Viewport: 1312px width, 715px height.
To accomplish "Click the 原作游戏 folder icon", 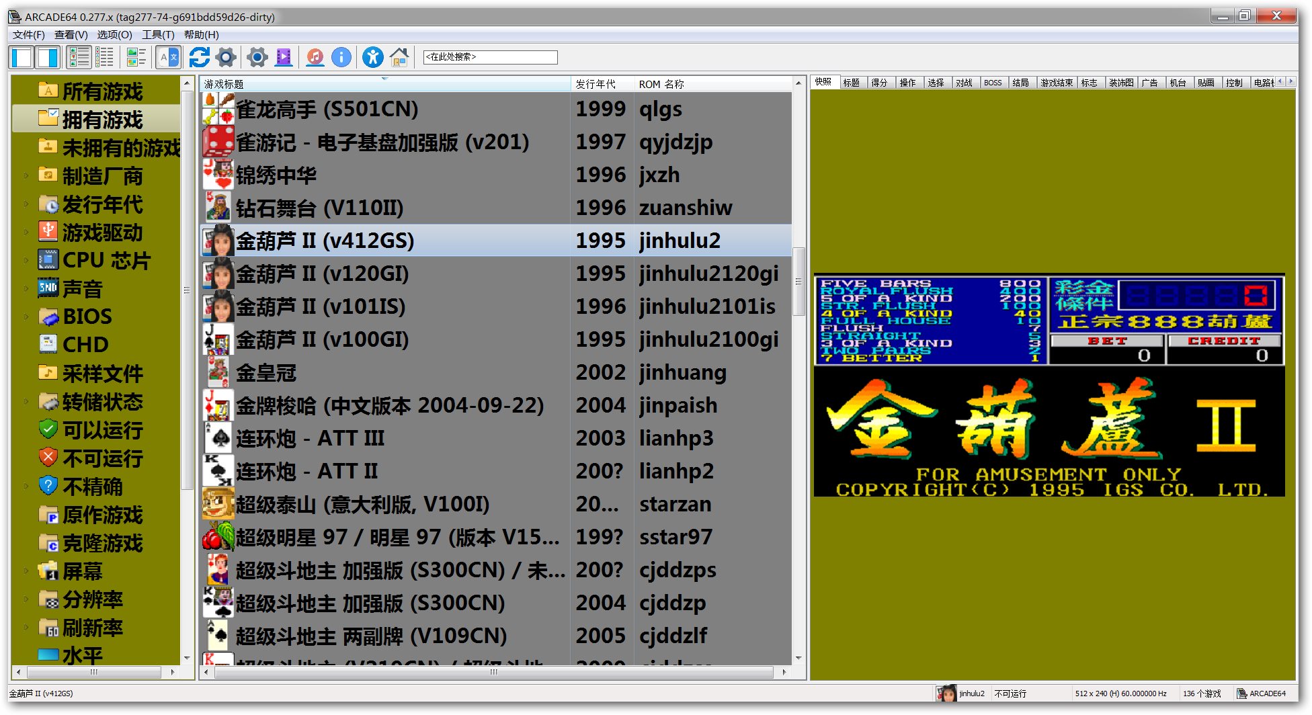I will click(48, 515).
